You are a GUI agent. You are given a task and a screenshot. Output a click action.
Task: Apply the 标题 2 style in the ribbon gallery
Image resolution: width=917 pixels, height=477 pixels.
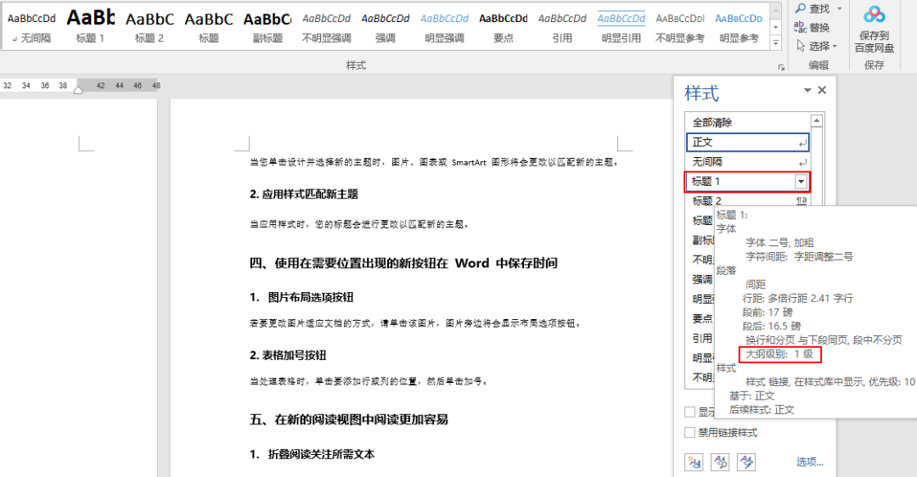point(149,27)
